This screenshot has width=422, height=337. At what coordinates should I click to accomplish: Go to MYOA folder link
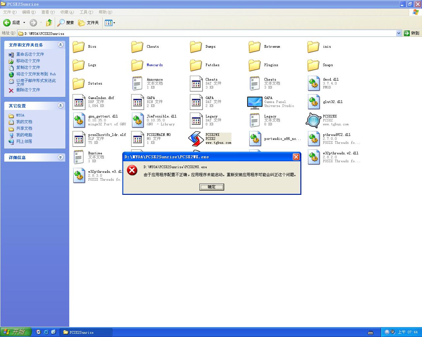pyautogui.click(x=20, y=115)
